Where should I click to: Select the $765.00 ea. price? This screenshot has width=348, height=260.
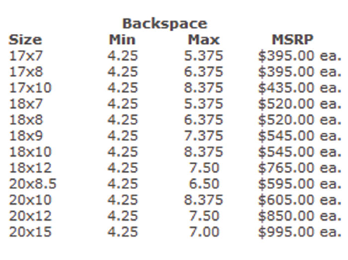[x=300, y=168]
